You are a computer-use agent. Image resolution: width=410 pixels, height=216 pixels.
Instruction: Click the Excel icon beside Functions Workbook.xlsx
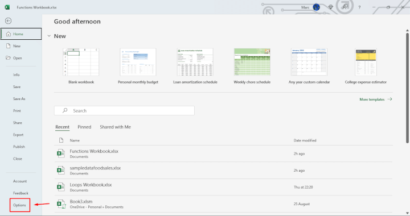[61, 153]
